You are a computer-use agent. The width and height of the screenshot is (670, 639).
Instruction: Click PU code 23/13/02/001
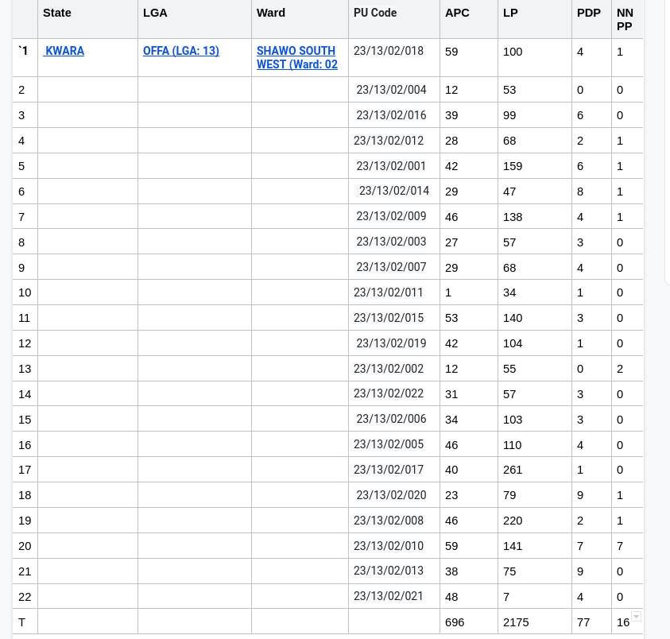click(x=391, y=166)
